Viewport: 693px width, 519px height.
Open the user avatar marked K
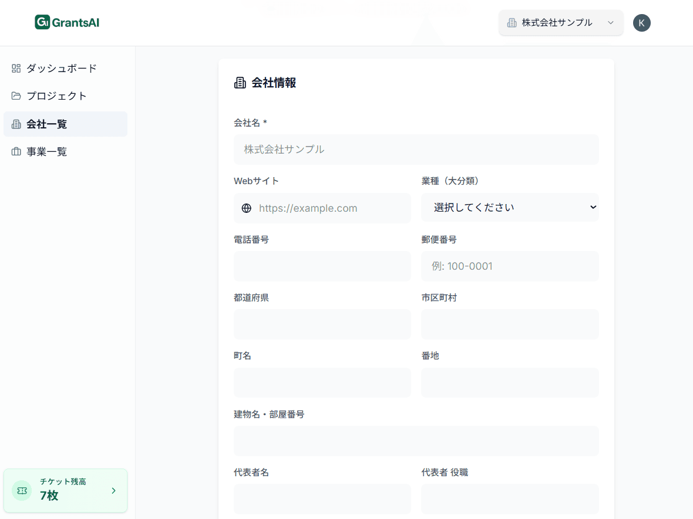[x=642, y=23]
